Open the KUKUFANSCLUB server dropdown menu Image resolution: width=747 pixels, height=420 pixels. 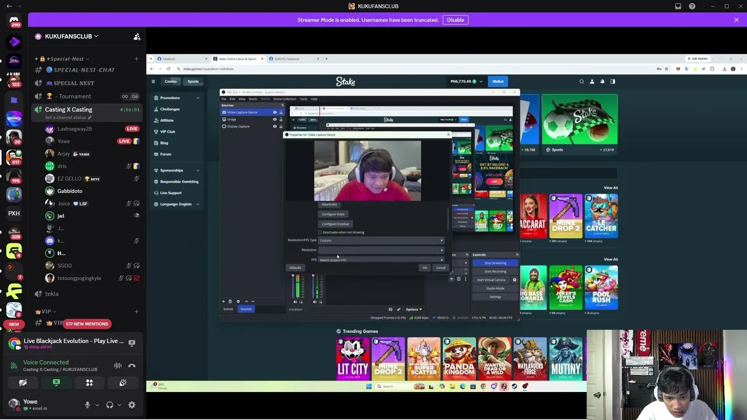71,36
